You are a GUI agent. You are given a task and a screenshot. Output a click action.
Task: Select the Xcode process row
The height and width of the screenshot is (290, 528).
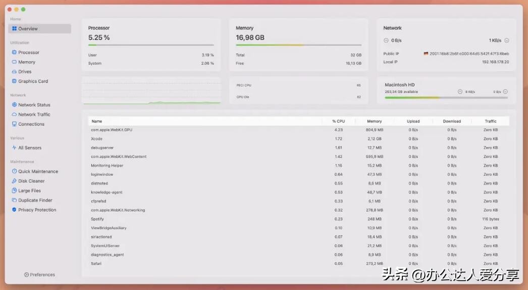(x=299, y=138)
